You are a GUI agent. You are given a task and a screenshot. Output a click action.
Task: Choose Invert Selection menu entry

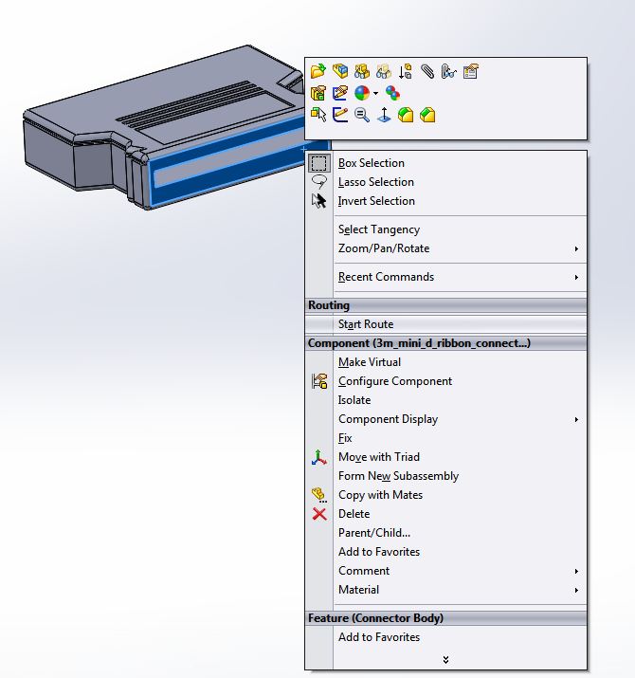[445, 201]
